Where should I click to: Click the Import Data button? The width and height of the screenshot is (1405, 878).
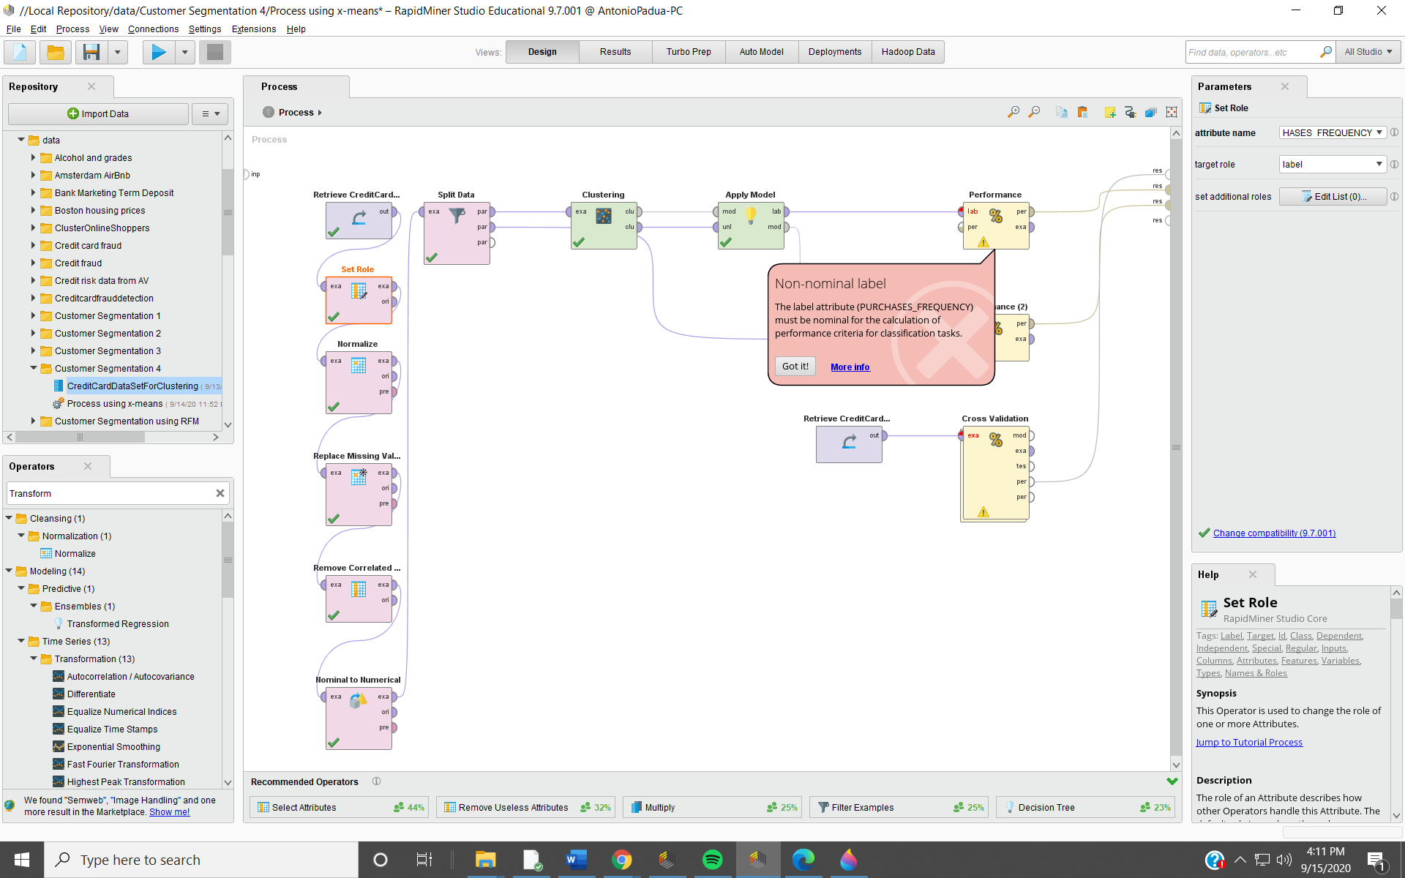(x=98, y=113)
